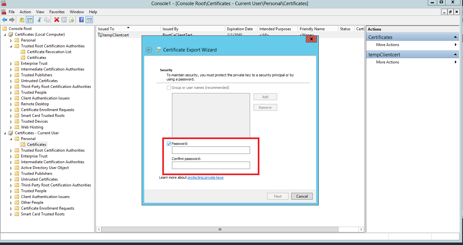Viewport: 463px width, 245px height.
Task: Click the Export List toolbar icon
Action: pyautogui.click(x=72, y=20)
